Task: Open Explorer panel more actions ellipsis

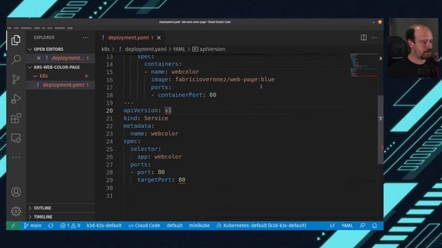Action: coord(86,37)
